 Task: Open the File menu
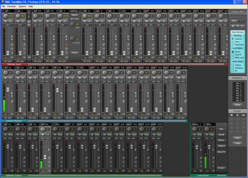click(x=3, y=6)
